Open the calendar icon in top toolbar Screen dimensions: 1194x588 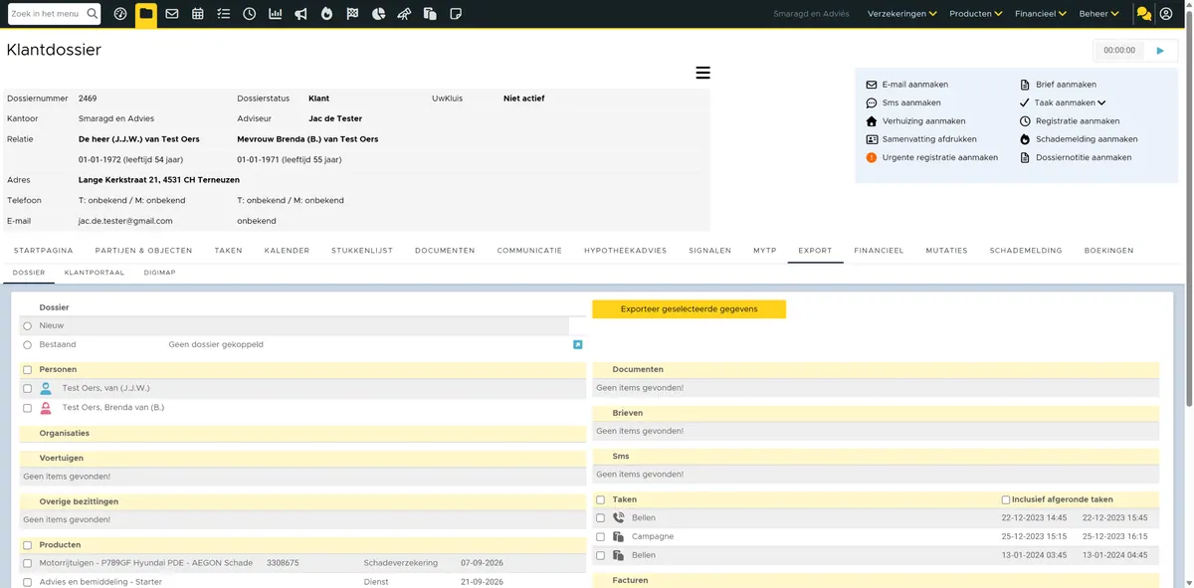(x=198, y=14)
